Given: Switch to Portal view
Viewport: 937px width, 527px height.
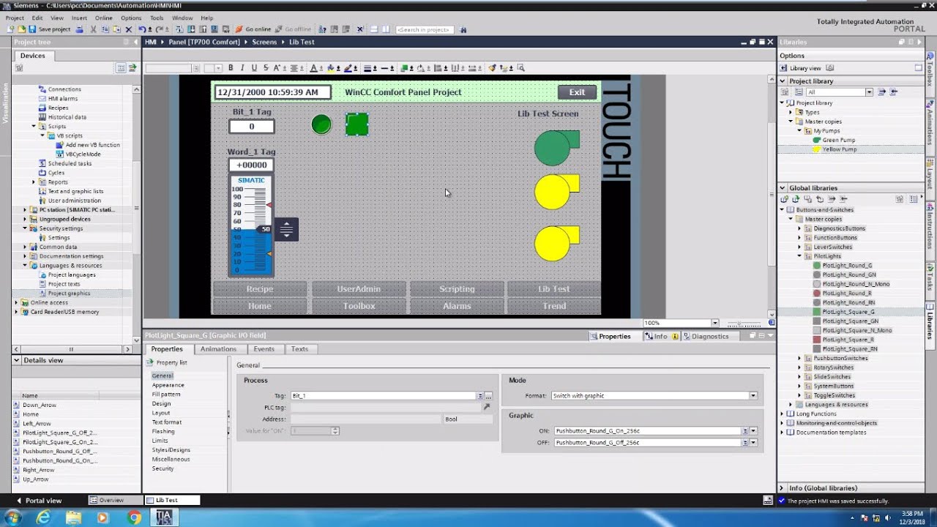Looking at the screenshot, I should [38, 501].
